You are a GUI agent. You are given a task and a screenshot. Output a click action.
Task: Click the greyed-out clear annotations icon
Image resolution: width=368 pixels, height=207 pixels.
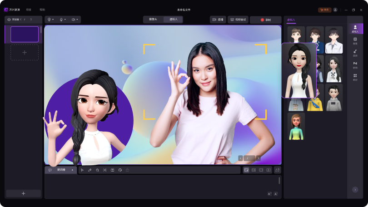[128, 170]
